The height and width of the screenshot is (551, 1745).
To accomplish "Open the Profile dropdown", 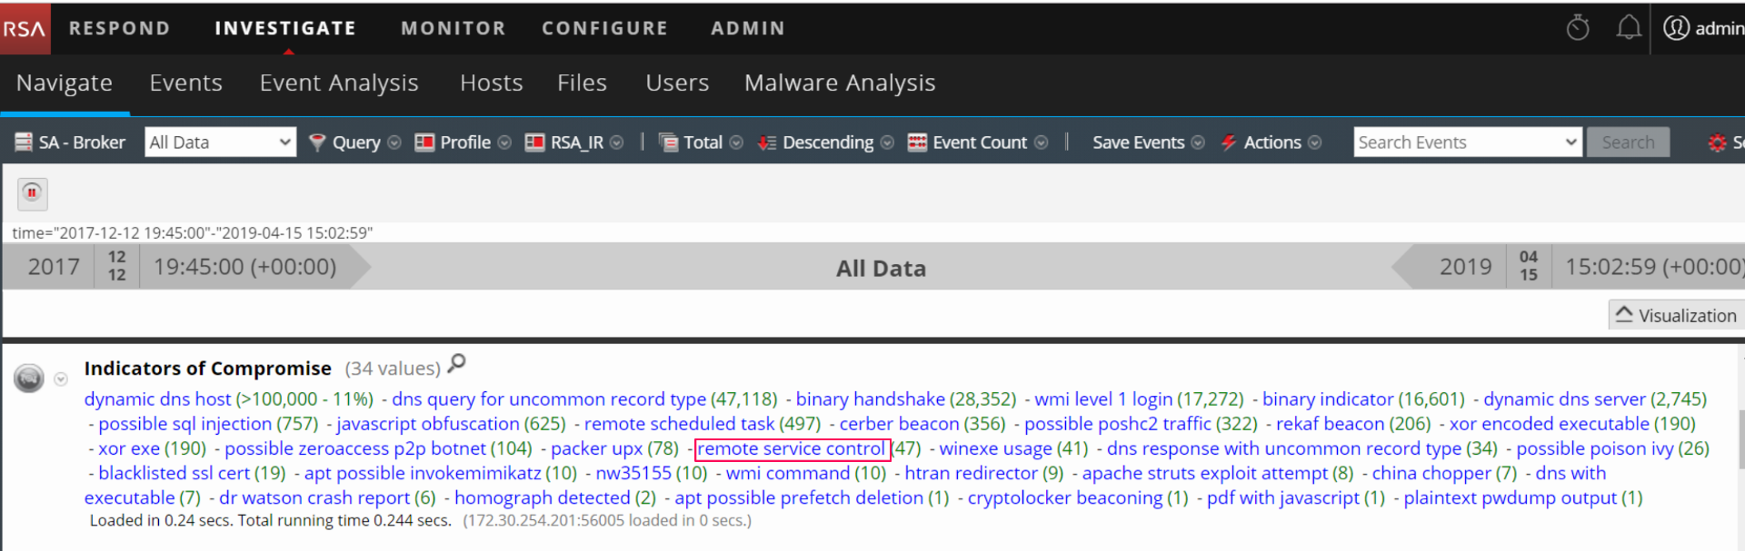I will (464, 143).
